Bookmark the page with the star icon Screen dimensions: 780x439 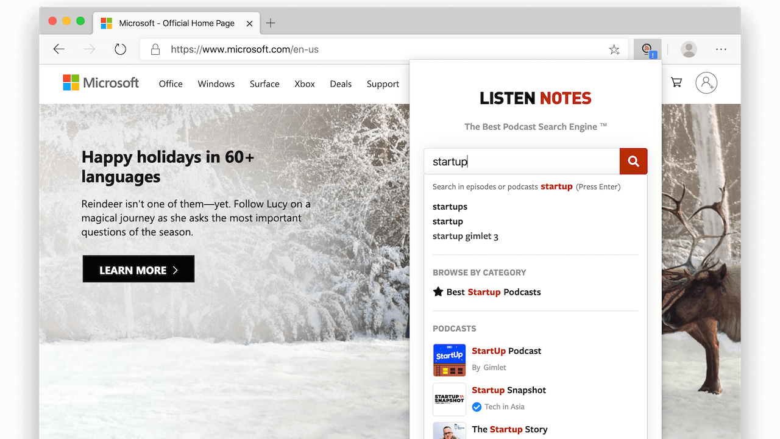(614, 49)
